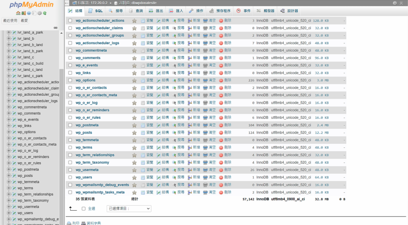Click the favorite star for wp_options
The height and width of the screenshot is (225, 408).
[134, 80]
